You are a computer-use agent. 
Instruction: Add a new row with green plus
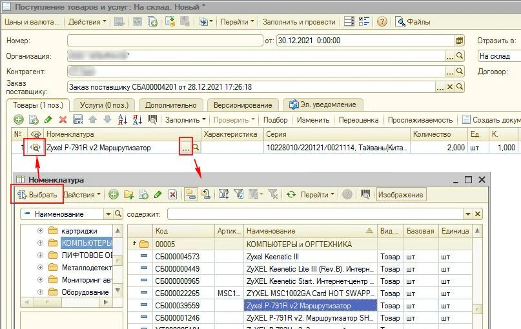19,120
